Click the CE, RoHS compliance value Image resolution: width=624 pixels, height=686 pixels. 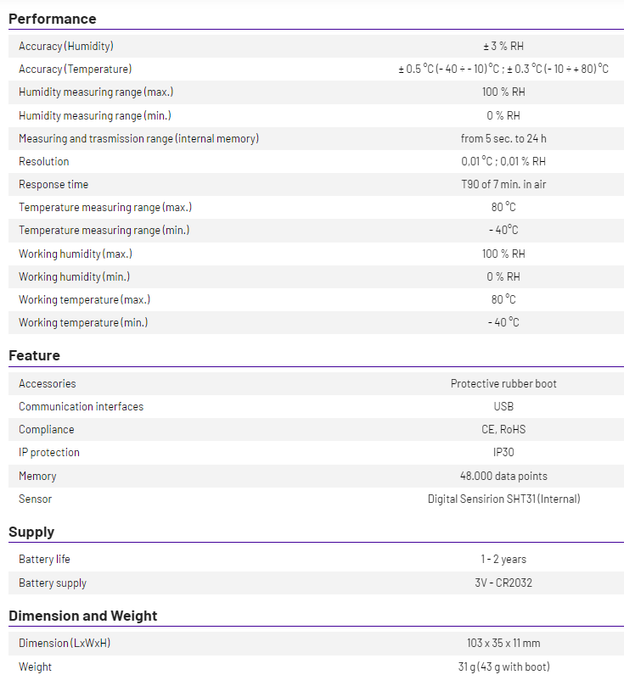point(503,430)
